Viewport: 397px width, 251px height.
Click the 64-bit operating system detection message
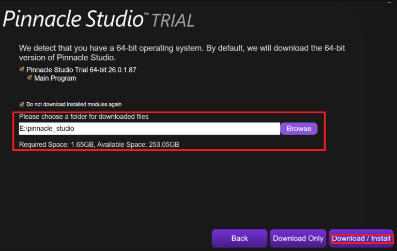coord(182,53)
